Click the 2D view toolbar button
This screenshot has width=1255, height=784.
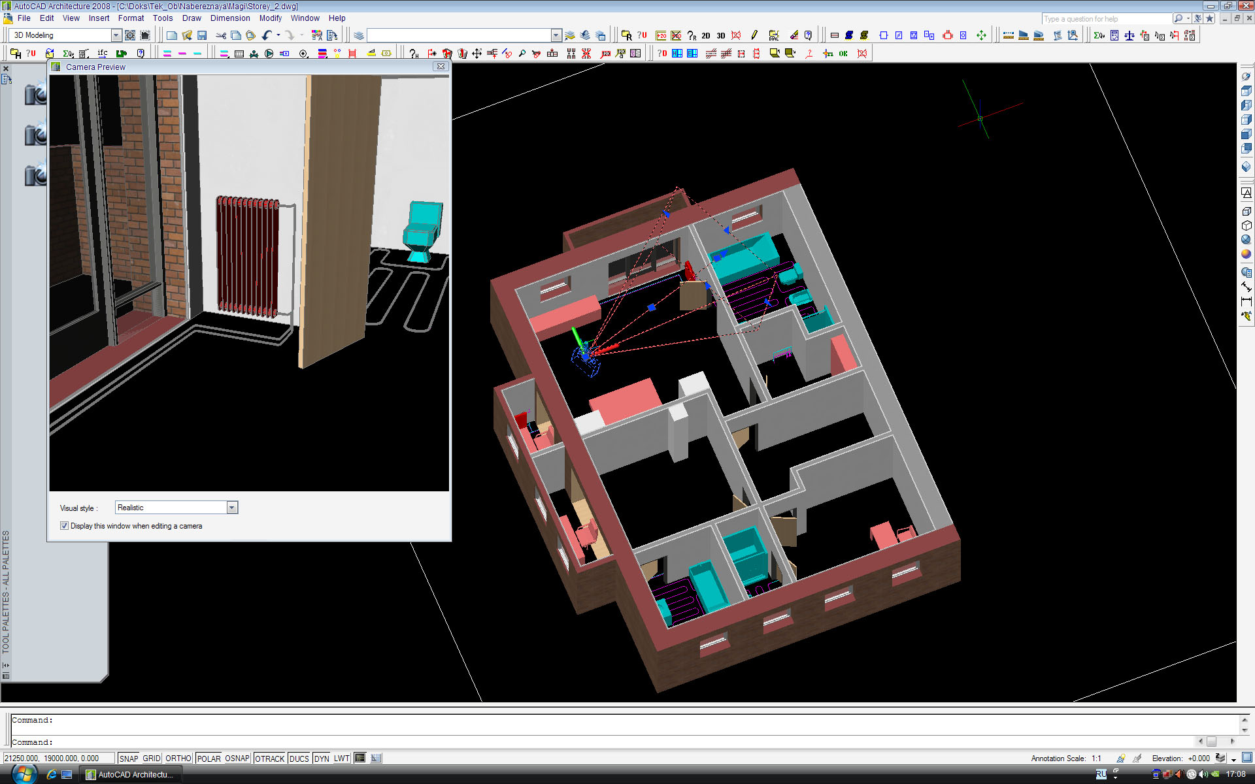706,35
